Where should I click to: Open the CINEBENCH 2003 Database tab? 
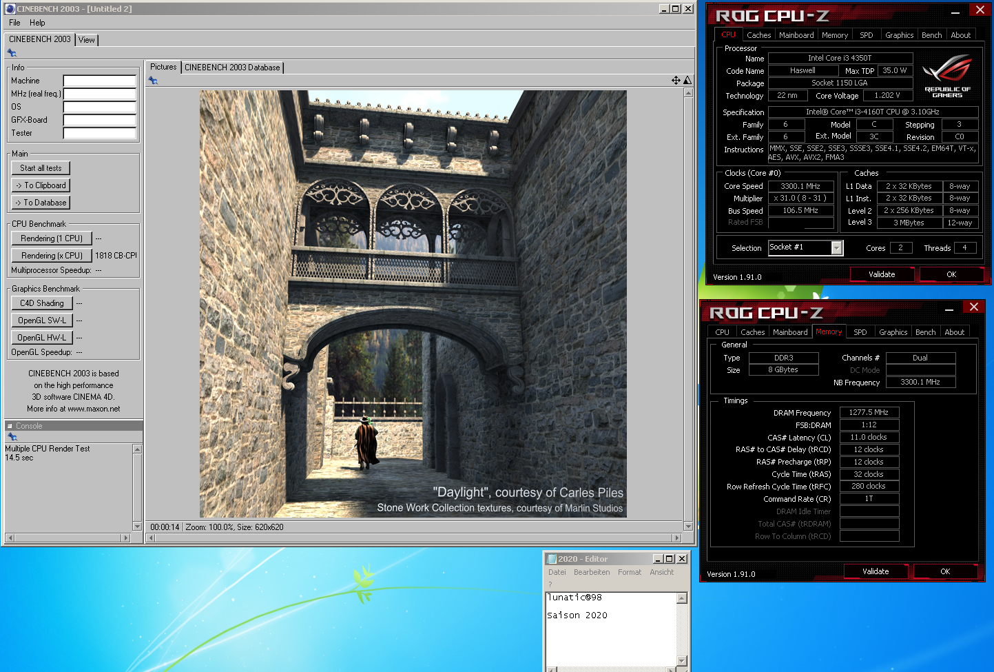[x=232, y=68]
